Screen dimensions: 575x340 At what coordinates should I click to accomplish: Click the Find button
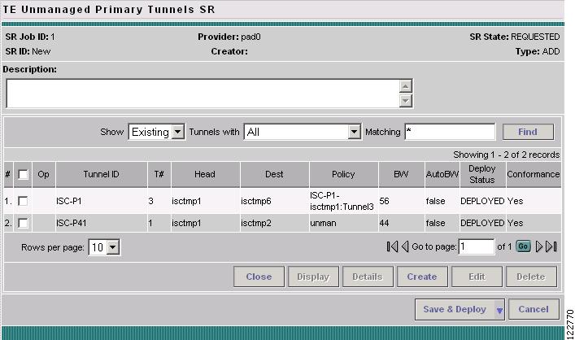click(528, 132)
